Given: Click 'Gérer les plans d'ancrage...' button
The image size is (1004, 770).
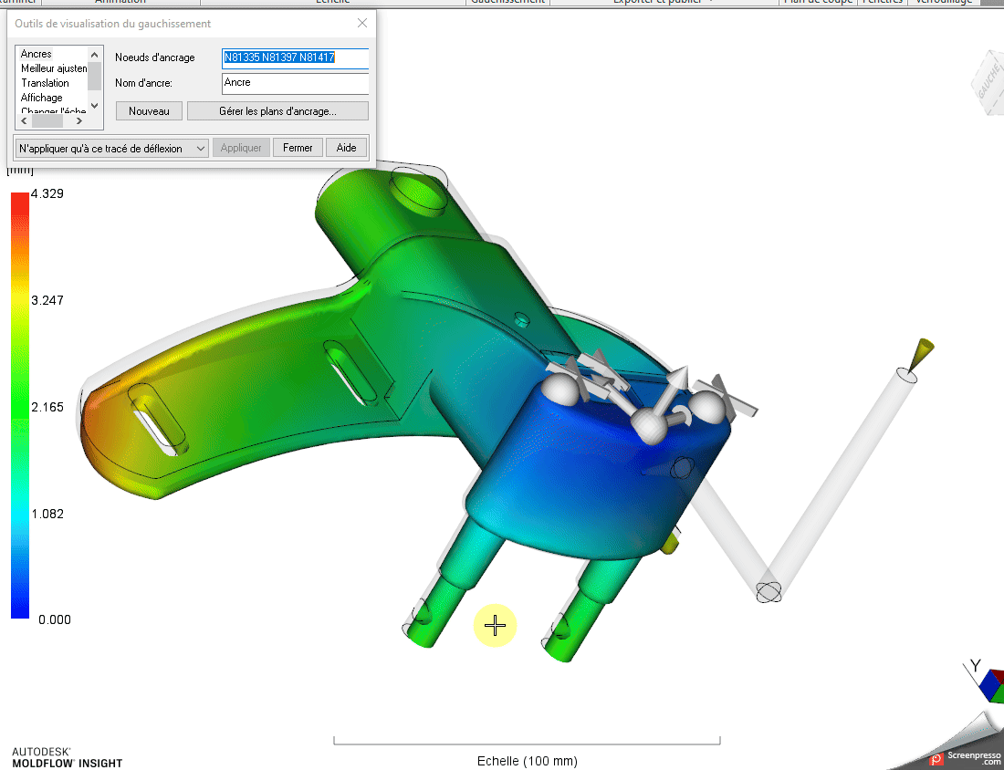Looking at the screenshot, I should [x=277, y=111].
